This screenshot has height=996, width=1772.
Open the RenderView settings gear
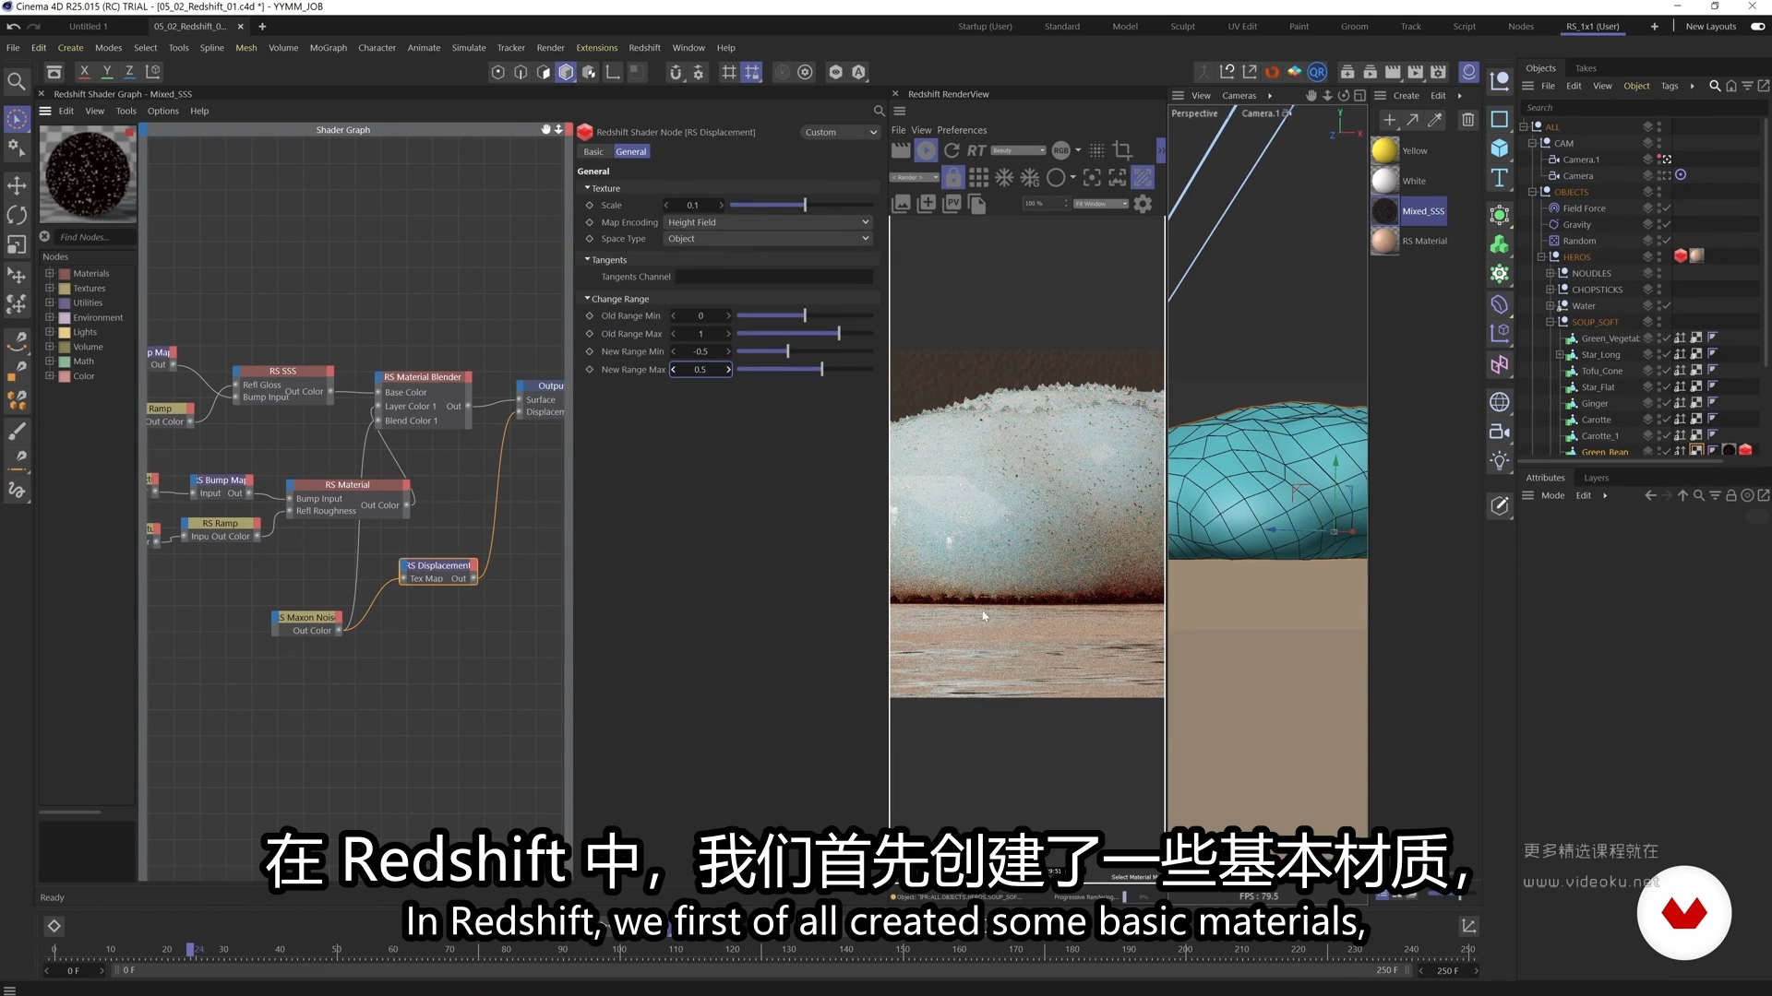pos(1142,204)
